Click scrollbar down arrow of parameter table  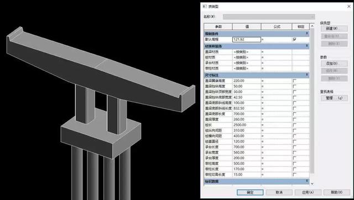click(312, 183)
